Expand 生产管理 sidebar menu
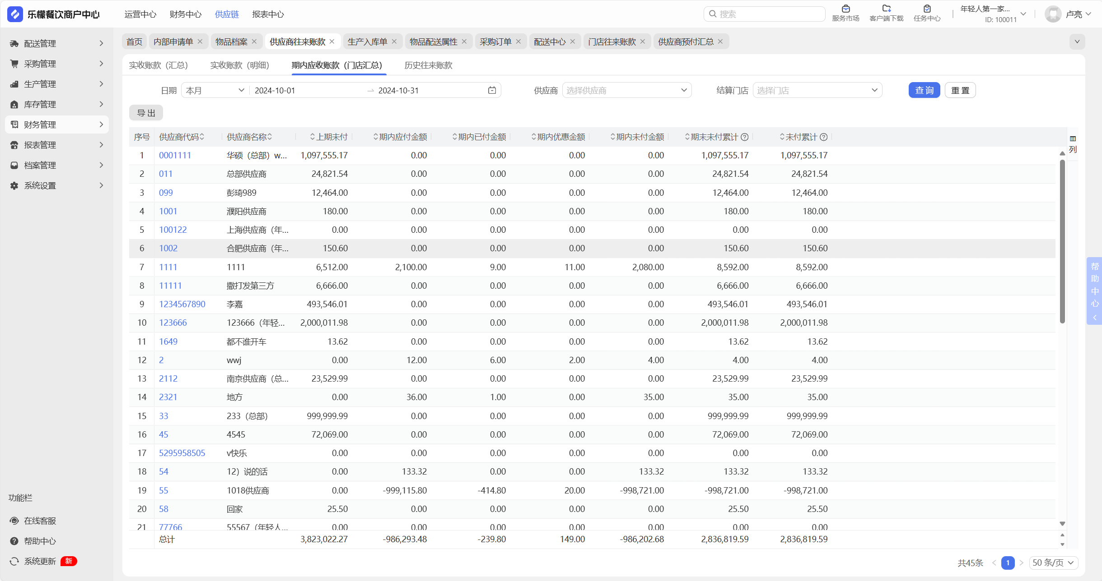Image resolution: width=1102 pixels, height=581 pixels. (57, 84)
